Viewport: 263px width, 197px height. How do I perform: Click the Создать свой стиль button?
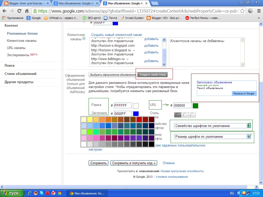[x=153, y=75]
